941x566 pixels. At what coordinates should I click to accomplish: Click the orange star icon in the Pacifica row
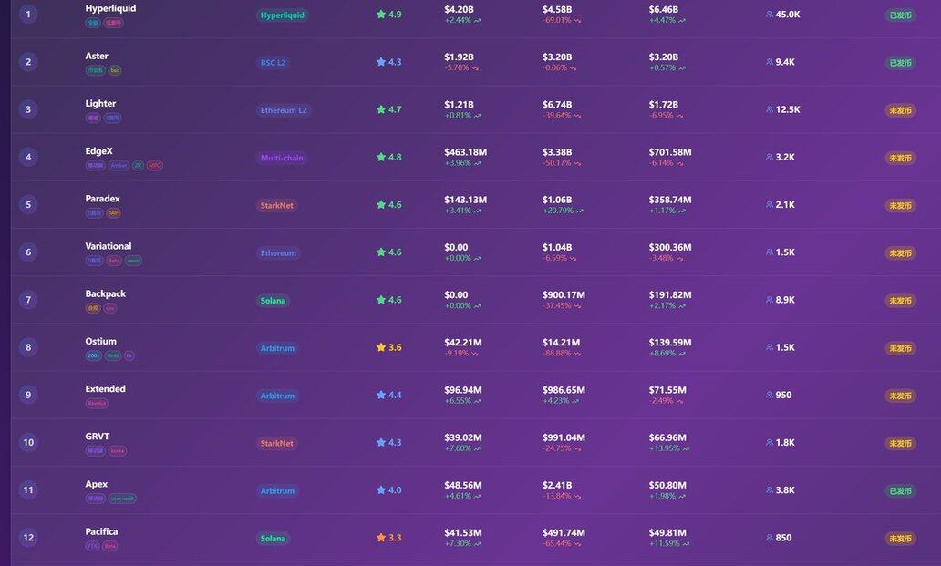click(x=381, y=538)
